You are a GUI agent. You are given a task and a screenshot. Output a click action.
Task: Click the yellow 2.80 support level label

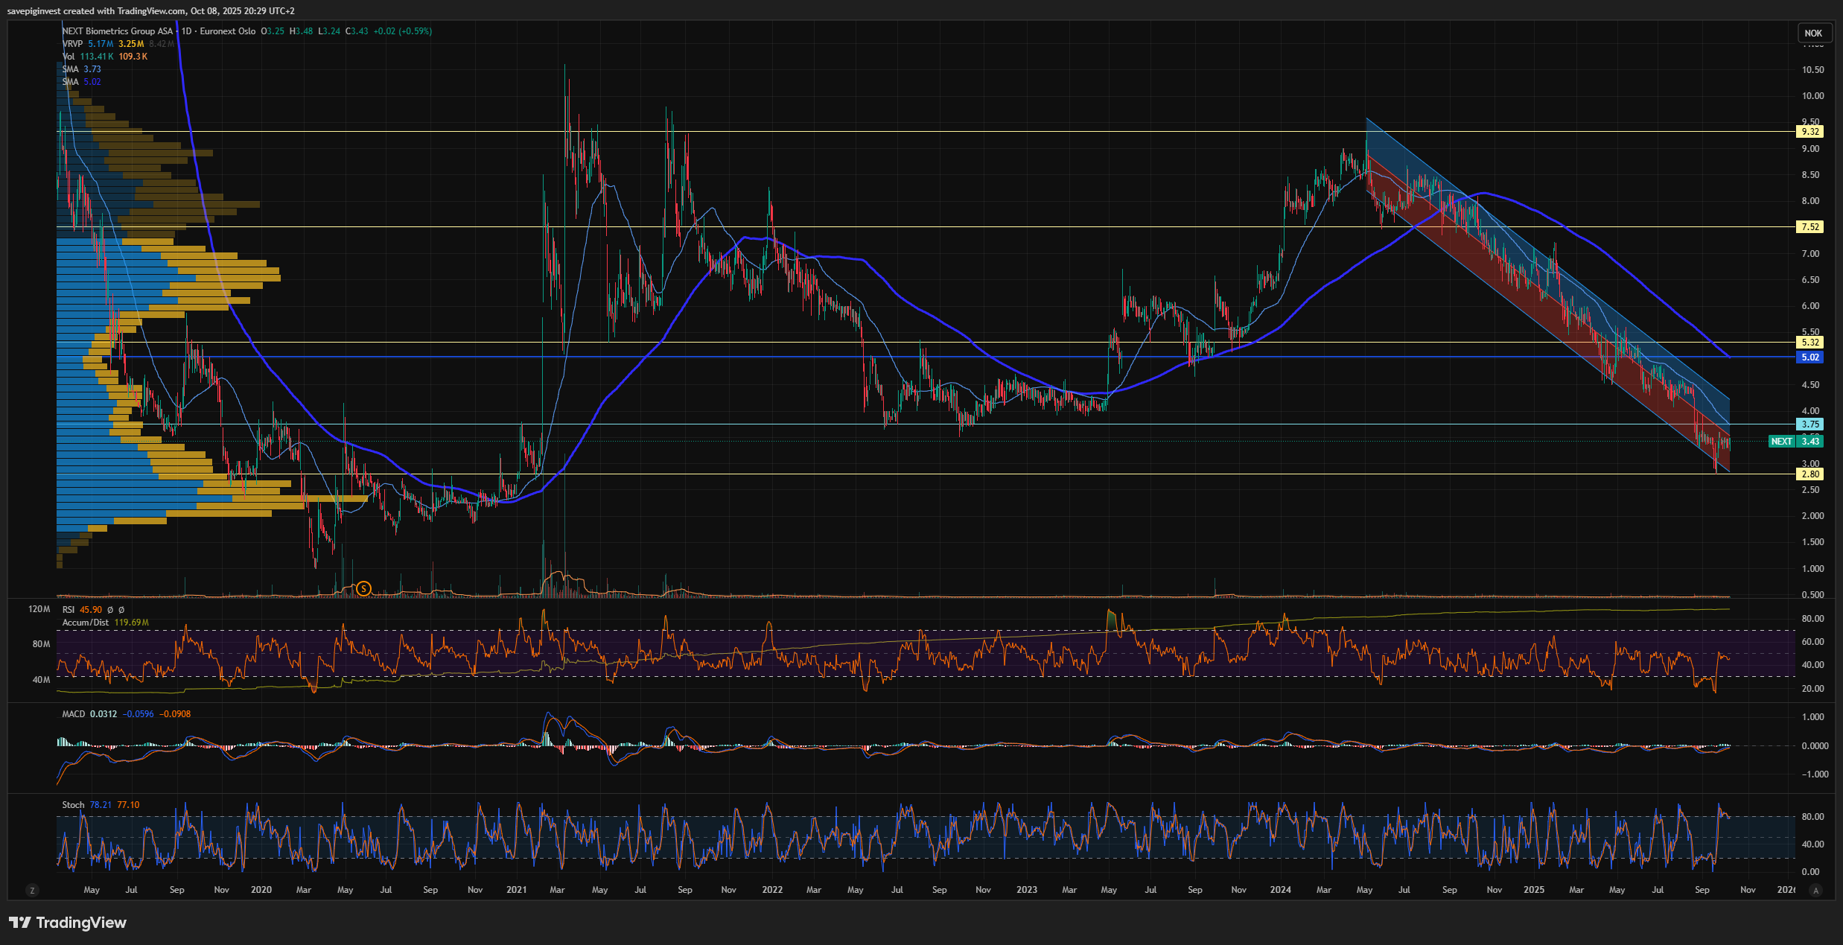pyautogui.click(x=1809, y=474)
